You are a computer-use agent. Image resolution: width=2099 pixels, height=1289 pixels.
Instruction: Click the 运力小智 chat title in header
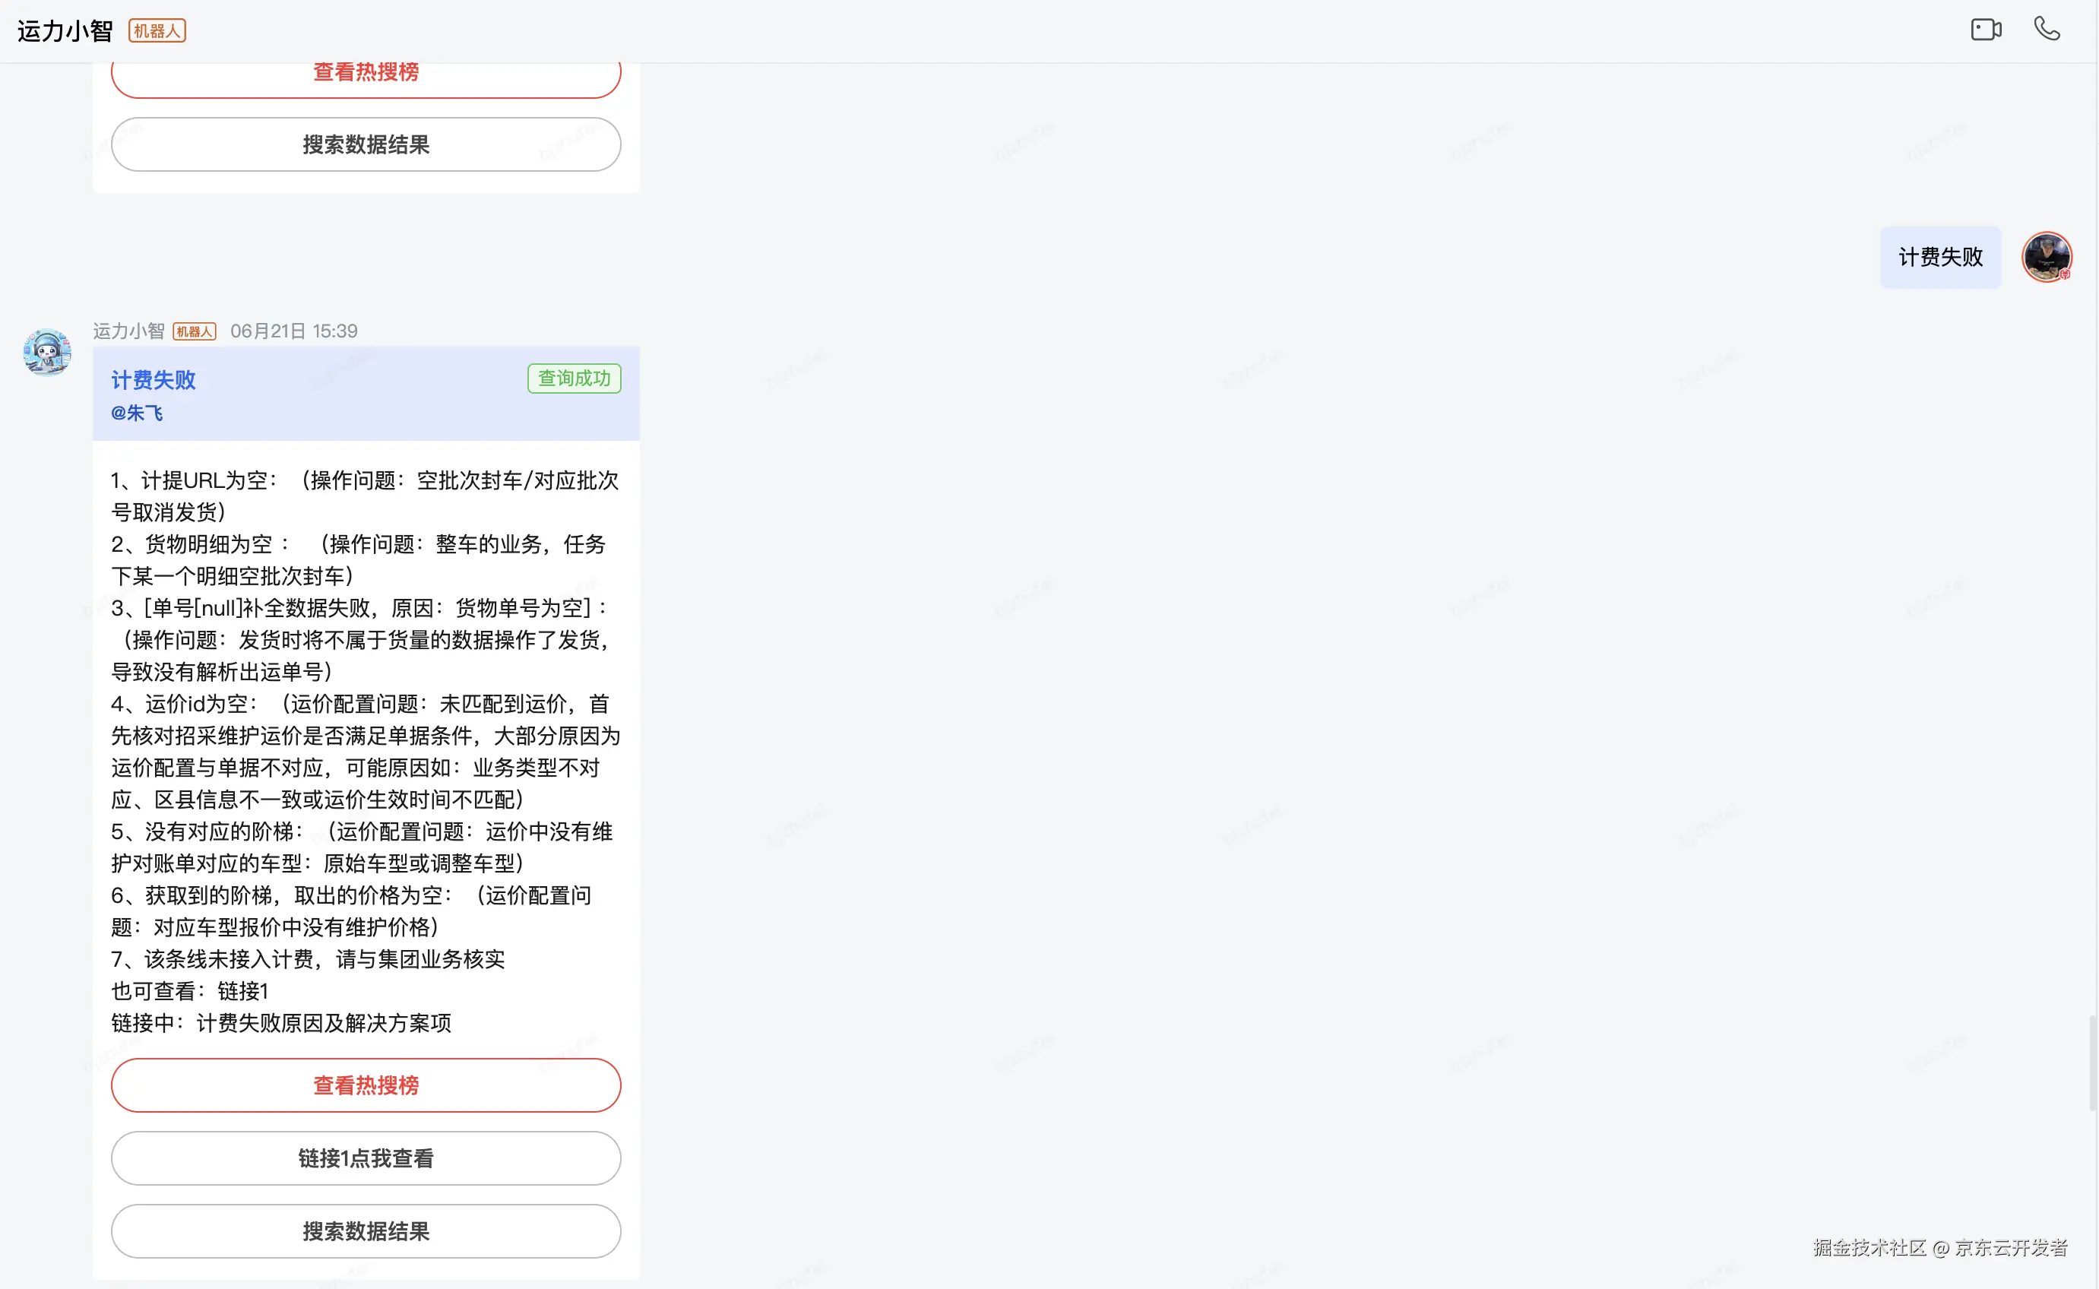[x=65, y=32]
